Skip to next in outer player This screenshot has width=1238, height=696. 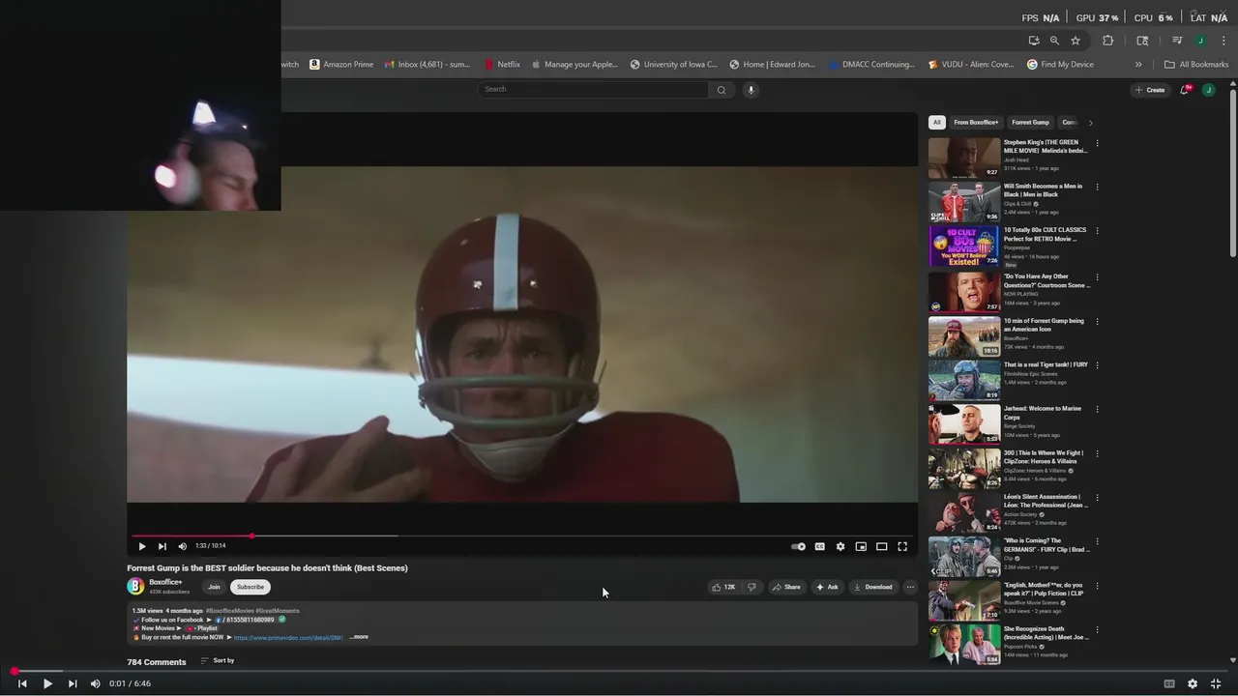73,683
